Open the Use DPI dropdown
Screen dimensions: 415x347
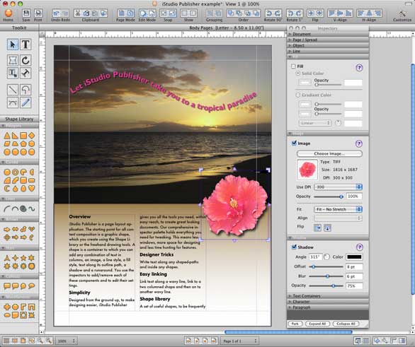338,187
